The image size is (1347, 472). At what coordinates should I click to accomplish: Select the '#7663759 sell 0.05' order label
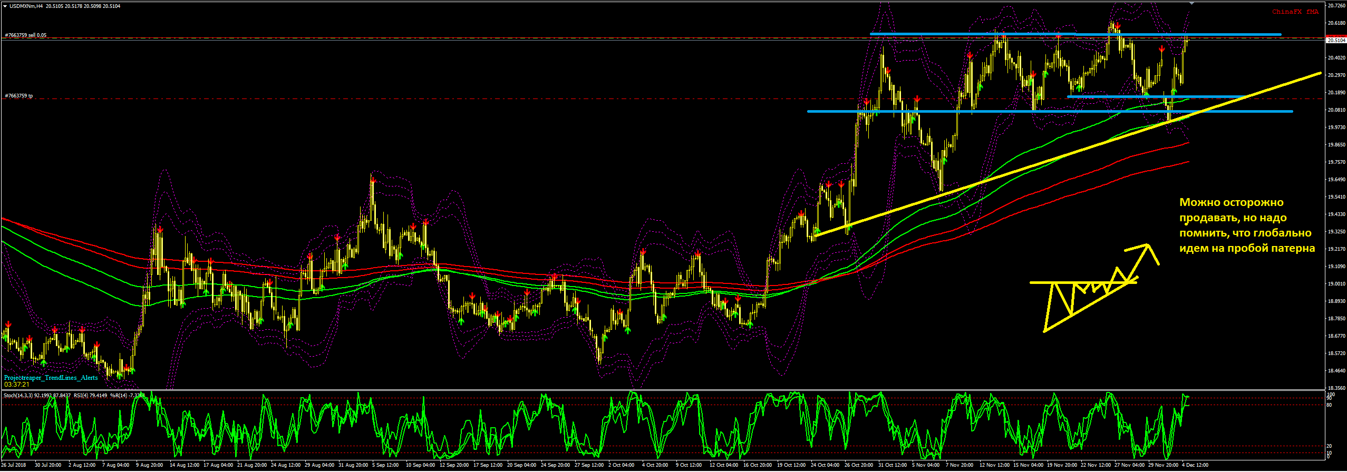26,35
